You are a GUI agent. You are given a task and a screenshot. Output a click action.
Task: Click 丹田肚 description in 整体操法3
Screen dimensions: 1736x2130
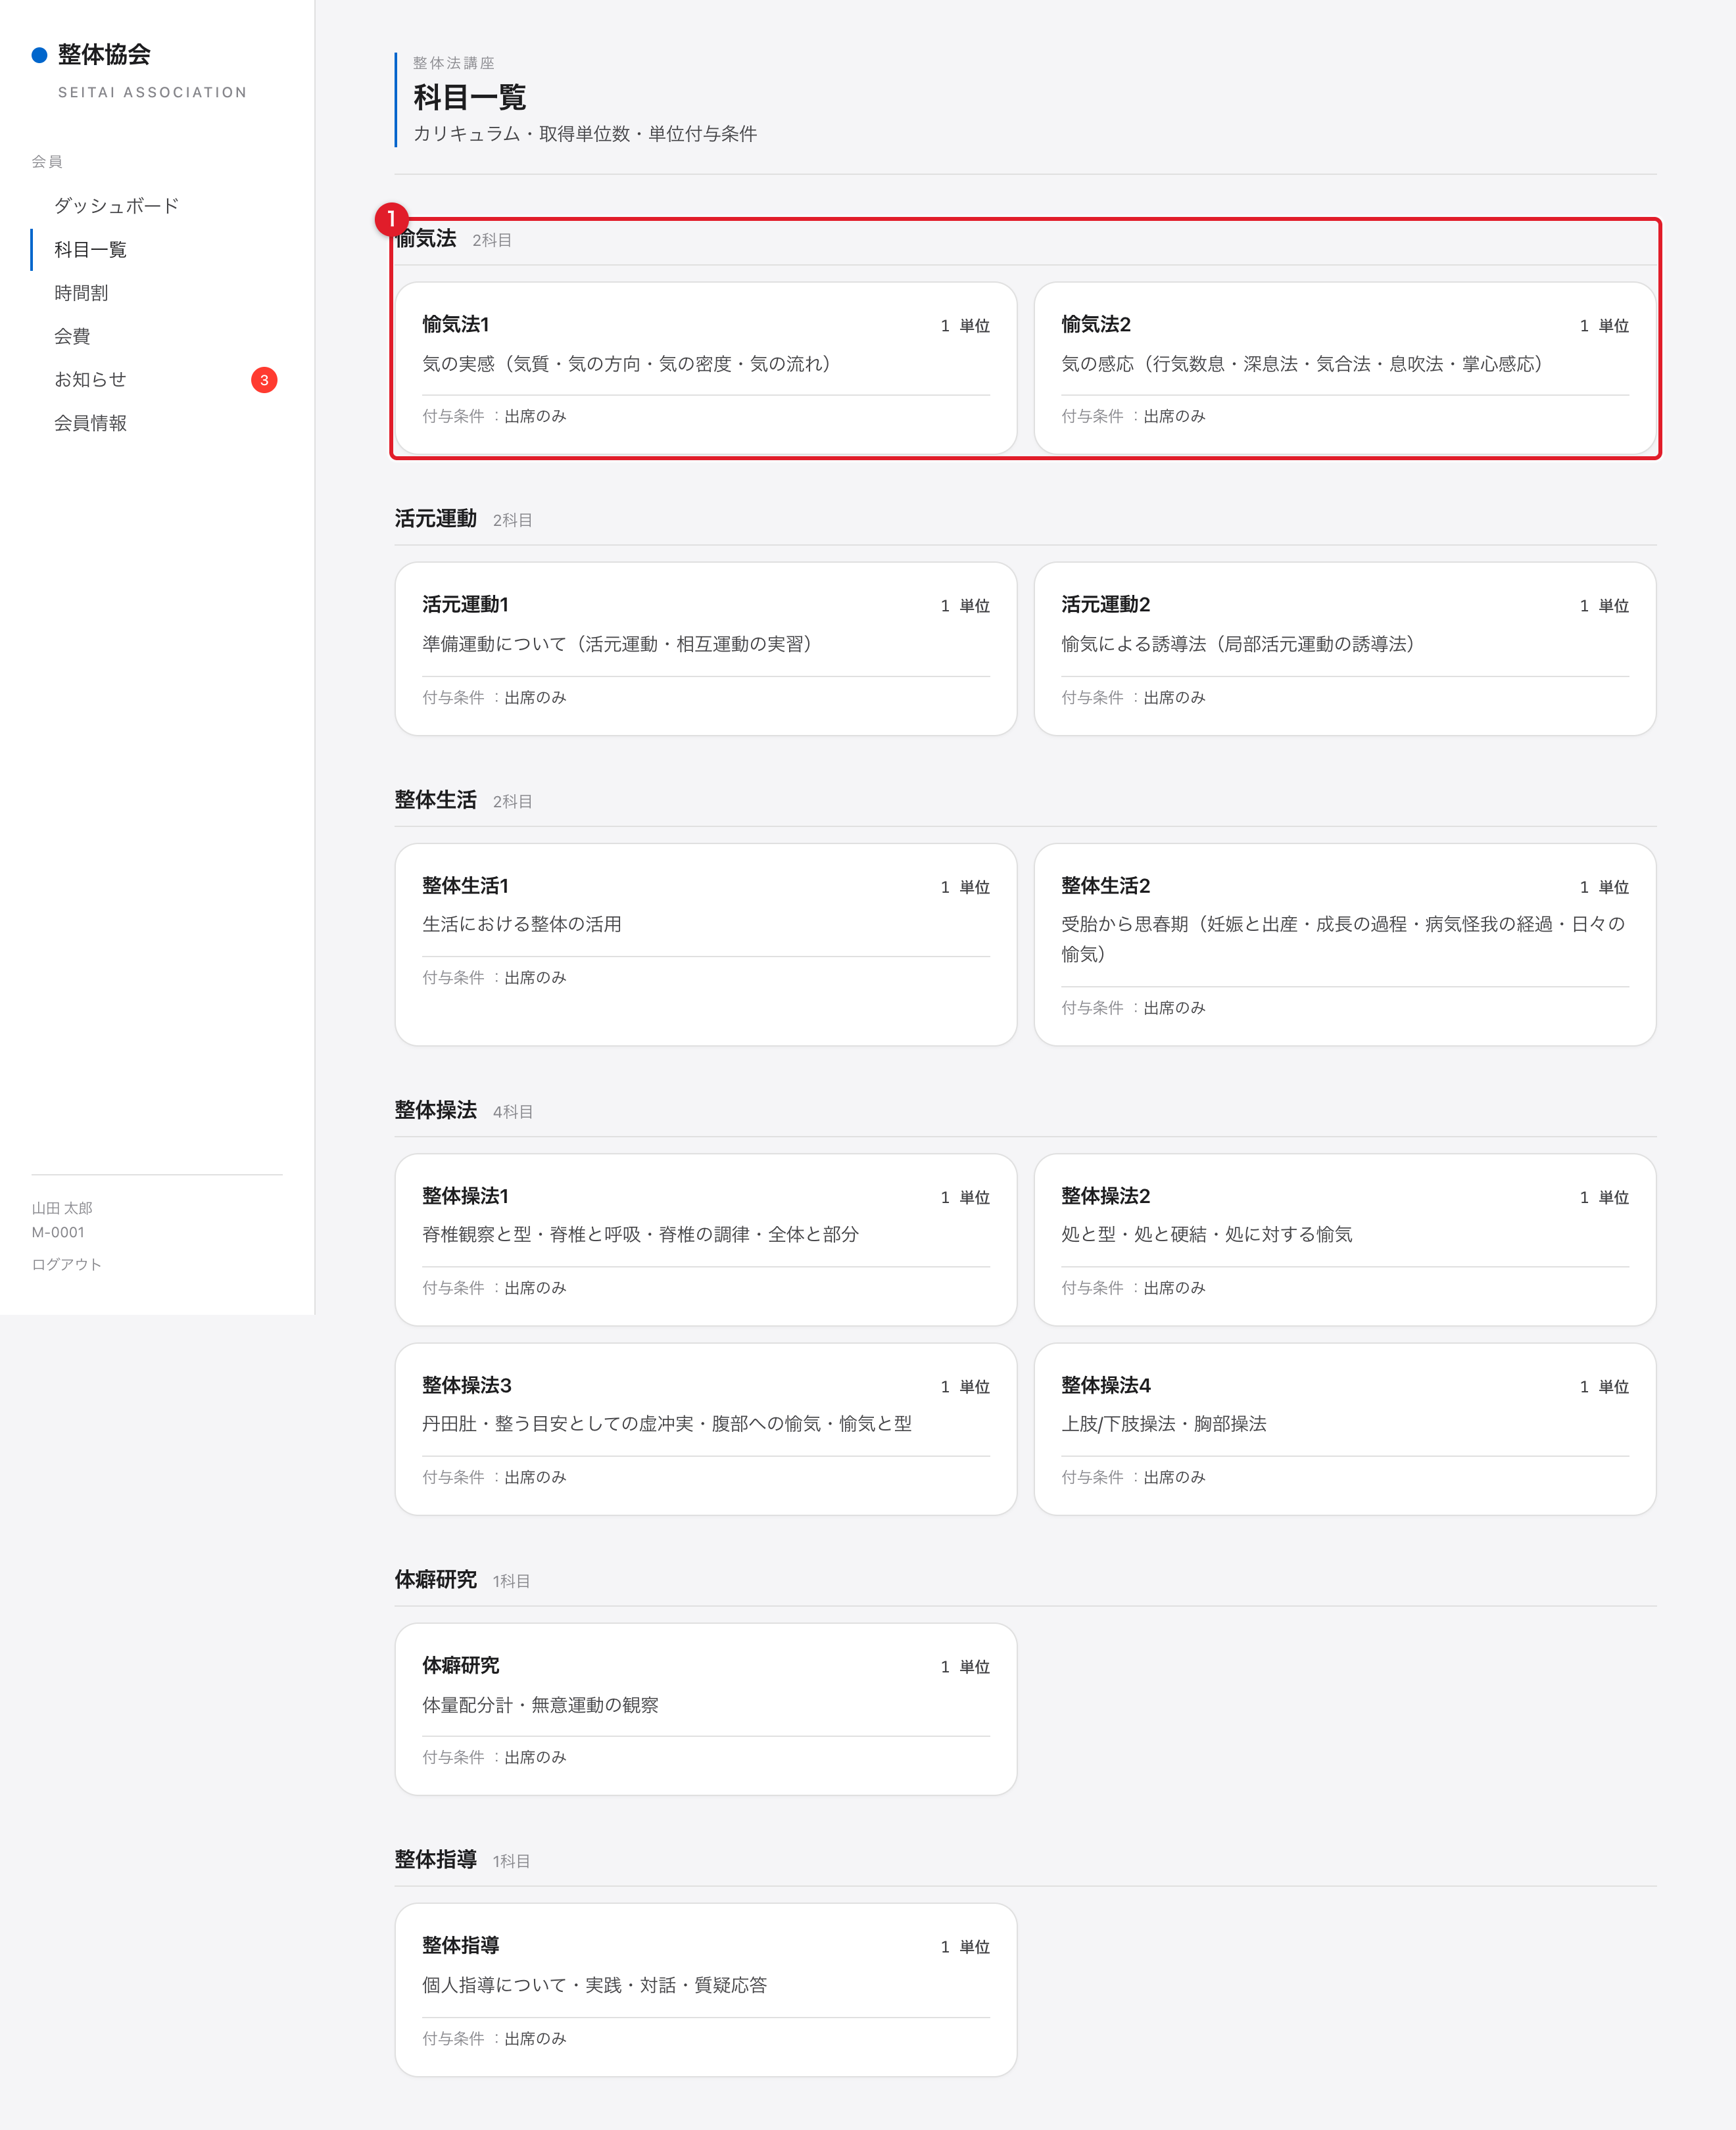pos(667,1423)
